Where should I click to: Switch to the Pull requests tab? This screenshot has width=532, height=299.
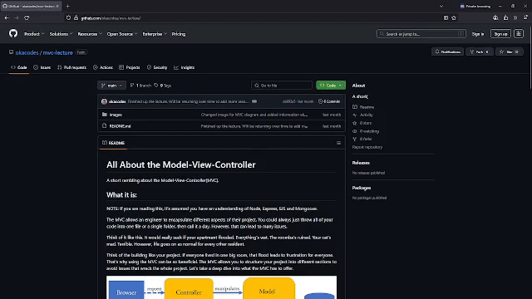click(x=72, y=67)
